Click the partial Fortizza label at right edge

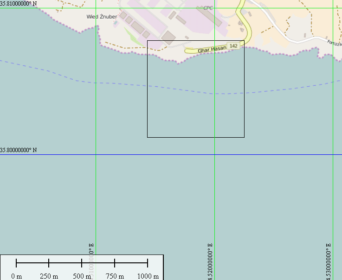point(334,44)
